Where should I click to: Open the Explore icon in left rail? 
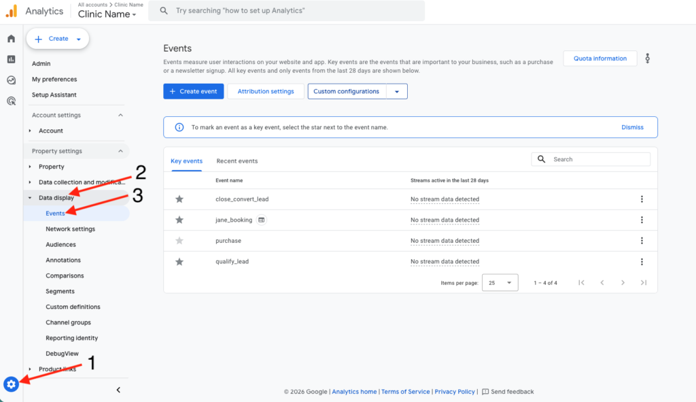point(11,80)
